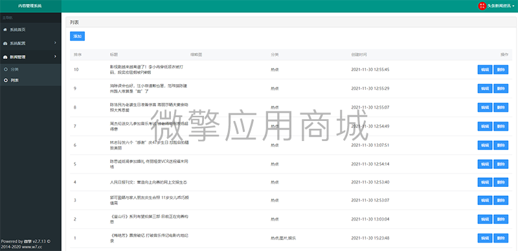Click timestamp 2021-11-30 12:55:45
Viewport: 518px width, 251px height.
tap(370, 70)
